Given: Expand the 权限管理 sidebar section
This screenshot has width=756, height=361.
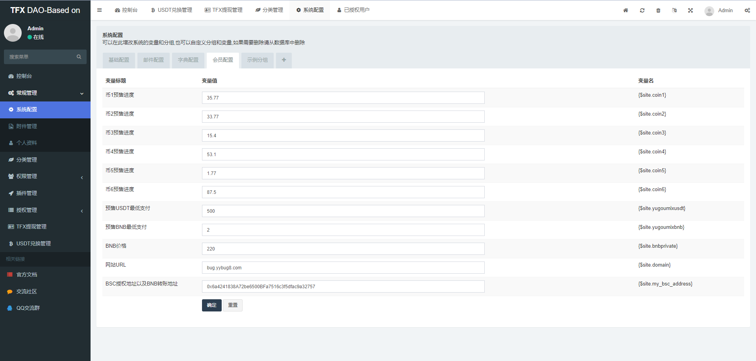Looking at the screenshot, I should [x=27, y=176].
